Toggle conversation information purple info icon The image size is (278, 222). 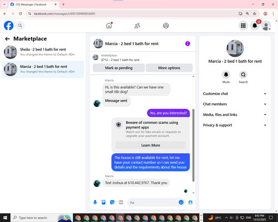pyautogui.click(x=187, y=44)
